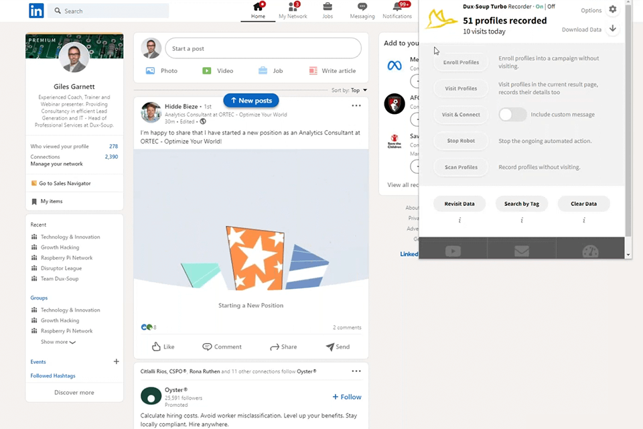Open the Dux-Soup options gear icon
The image size is (643, 429).
click(x=612, y=9)
